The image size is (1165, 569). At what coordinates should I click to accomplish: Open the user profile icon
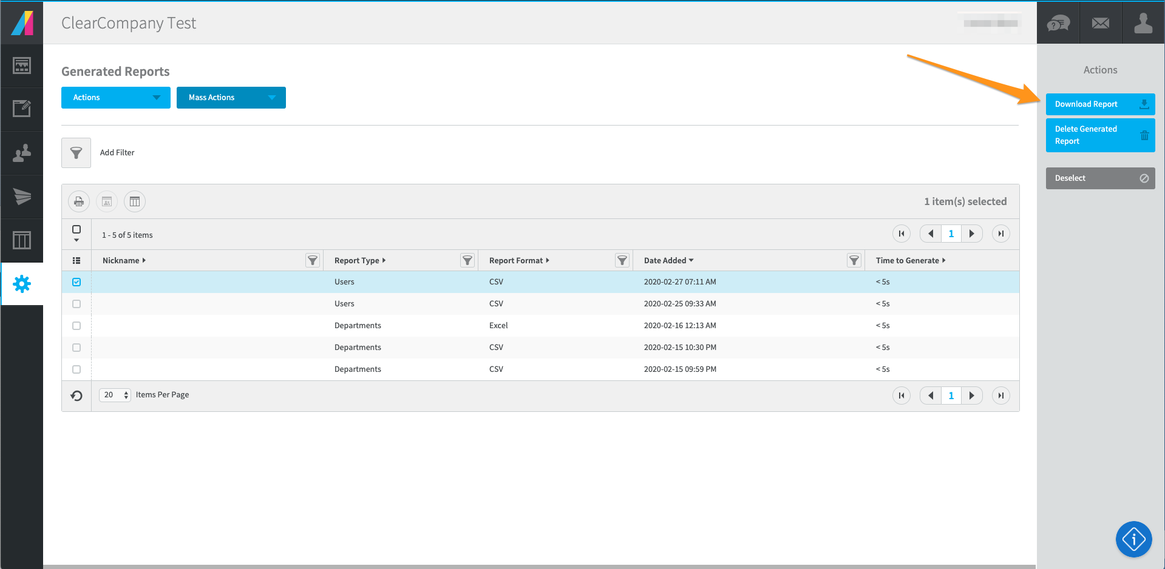click(x=1143, y=23)
